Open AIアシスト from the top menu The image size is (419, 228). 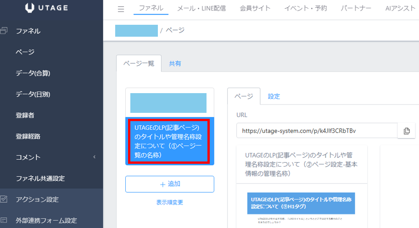(400, 8)
